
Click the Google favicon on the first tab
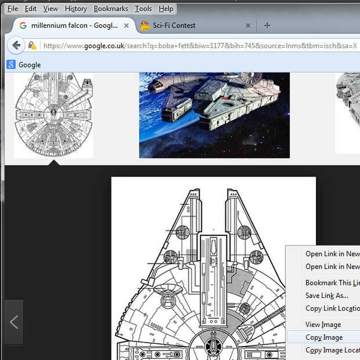(23, 25)
